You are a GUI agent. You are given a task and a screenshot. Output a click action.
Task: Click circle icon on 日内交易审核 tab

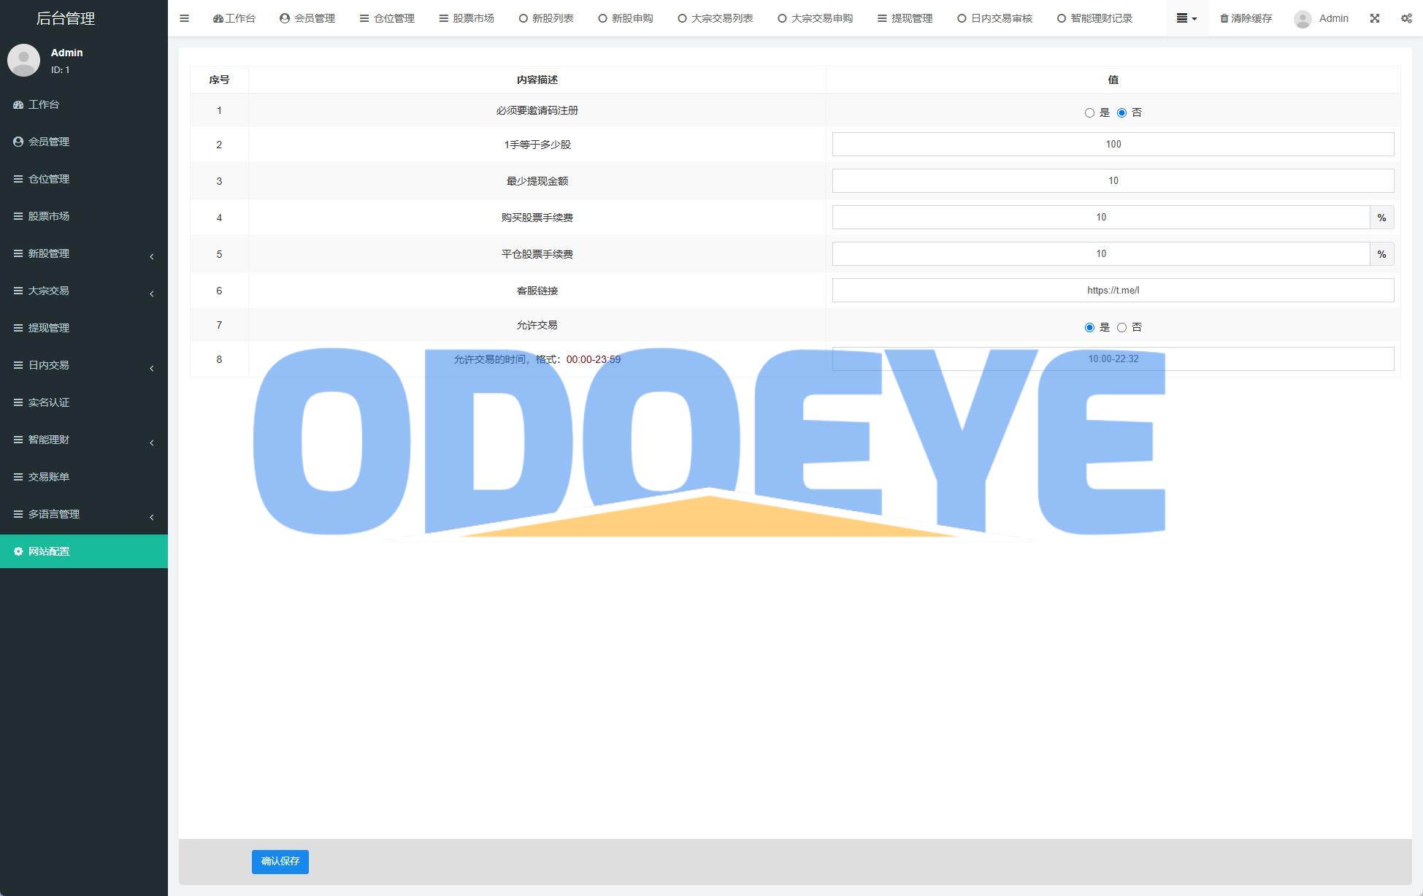click(x=962, y=18)
